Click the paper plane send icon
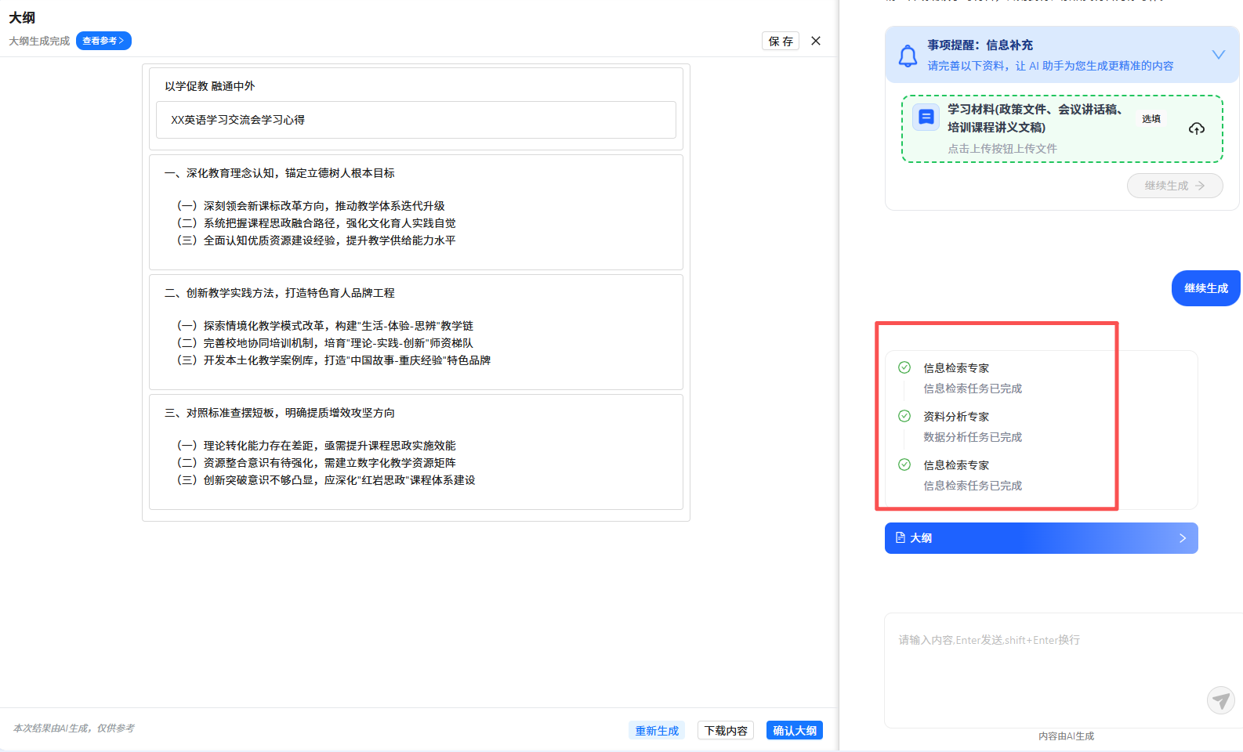 1220,700
